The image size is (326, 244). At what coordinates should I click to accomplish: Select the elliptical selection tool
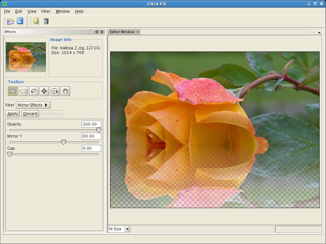[23, 91]
